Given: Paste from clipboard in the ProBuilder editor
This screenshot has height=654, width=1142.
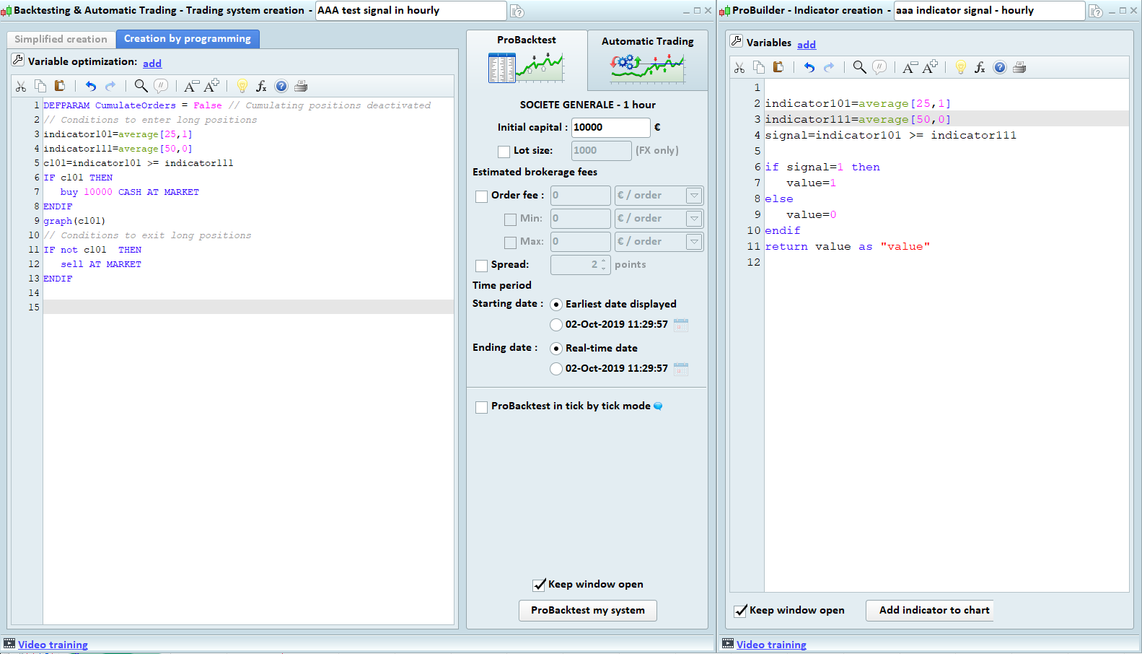Looking at the screenshot, I should 778,67.
